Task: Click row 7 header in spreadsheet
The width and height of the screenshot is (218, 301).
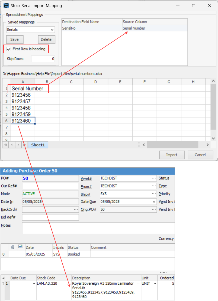Action: tap(7, 127)
